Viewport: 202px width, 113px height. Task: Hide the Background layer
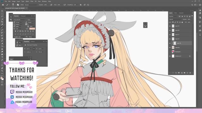(x=170, y=56)
